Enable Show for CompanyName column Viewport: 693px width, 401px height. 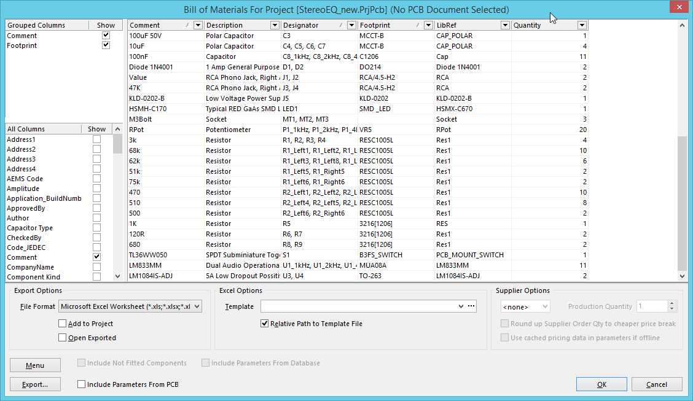[x=97, y=267]
